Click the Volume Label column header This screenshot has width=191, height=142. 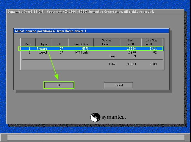pyautogui.click(x=107, y=42)
